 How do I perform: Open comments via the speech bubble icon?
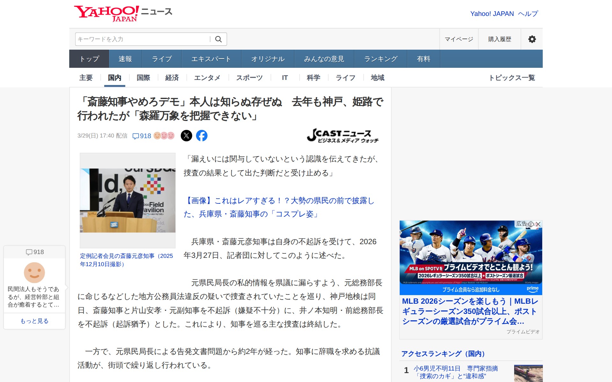point(136,136)
